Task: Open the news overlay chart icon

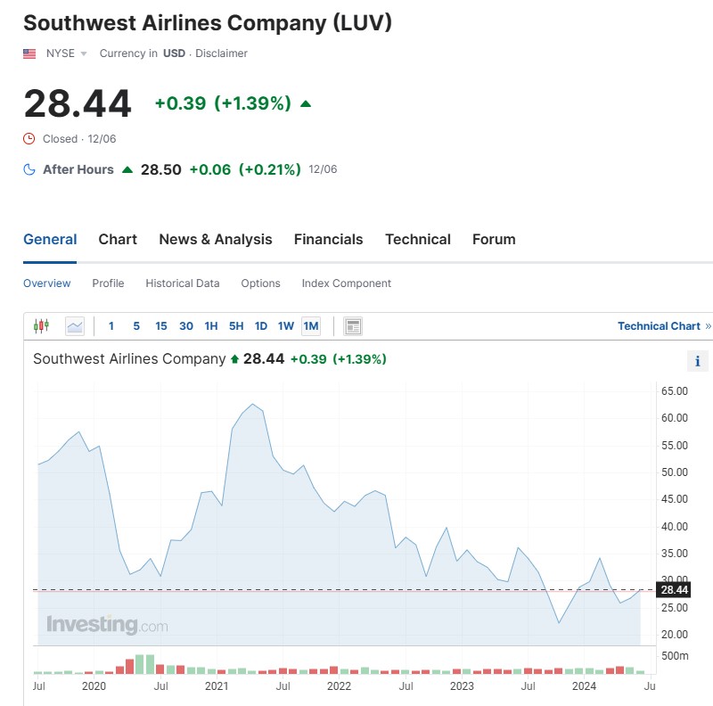Action: (353, 326)
